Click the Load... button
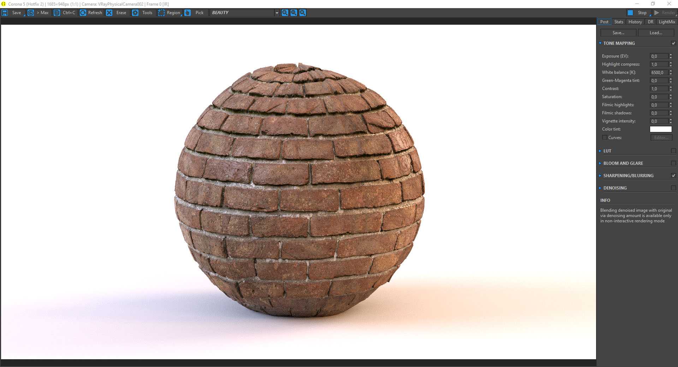 656,33
